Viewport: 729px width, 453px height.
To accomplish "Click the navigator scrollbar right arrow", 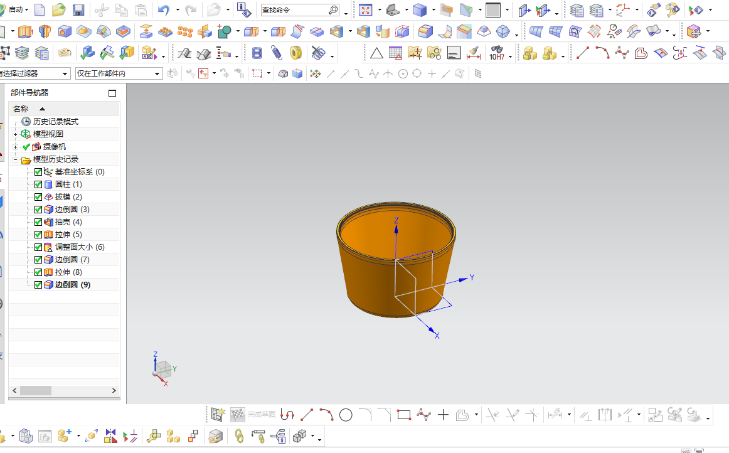I will point(114,391).
